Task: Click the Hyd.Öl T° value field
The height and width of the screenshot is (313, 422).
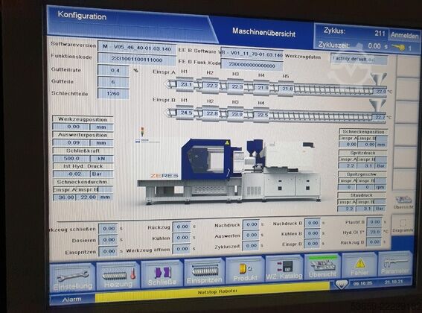Action: [x=374, y=232]
